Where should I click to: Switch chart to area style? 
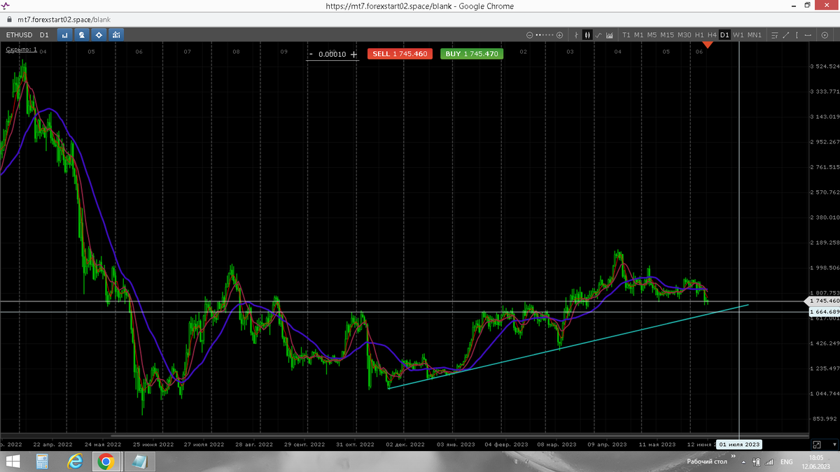(610, 35)
